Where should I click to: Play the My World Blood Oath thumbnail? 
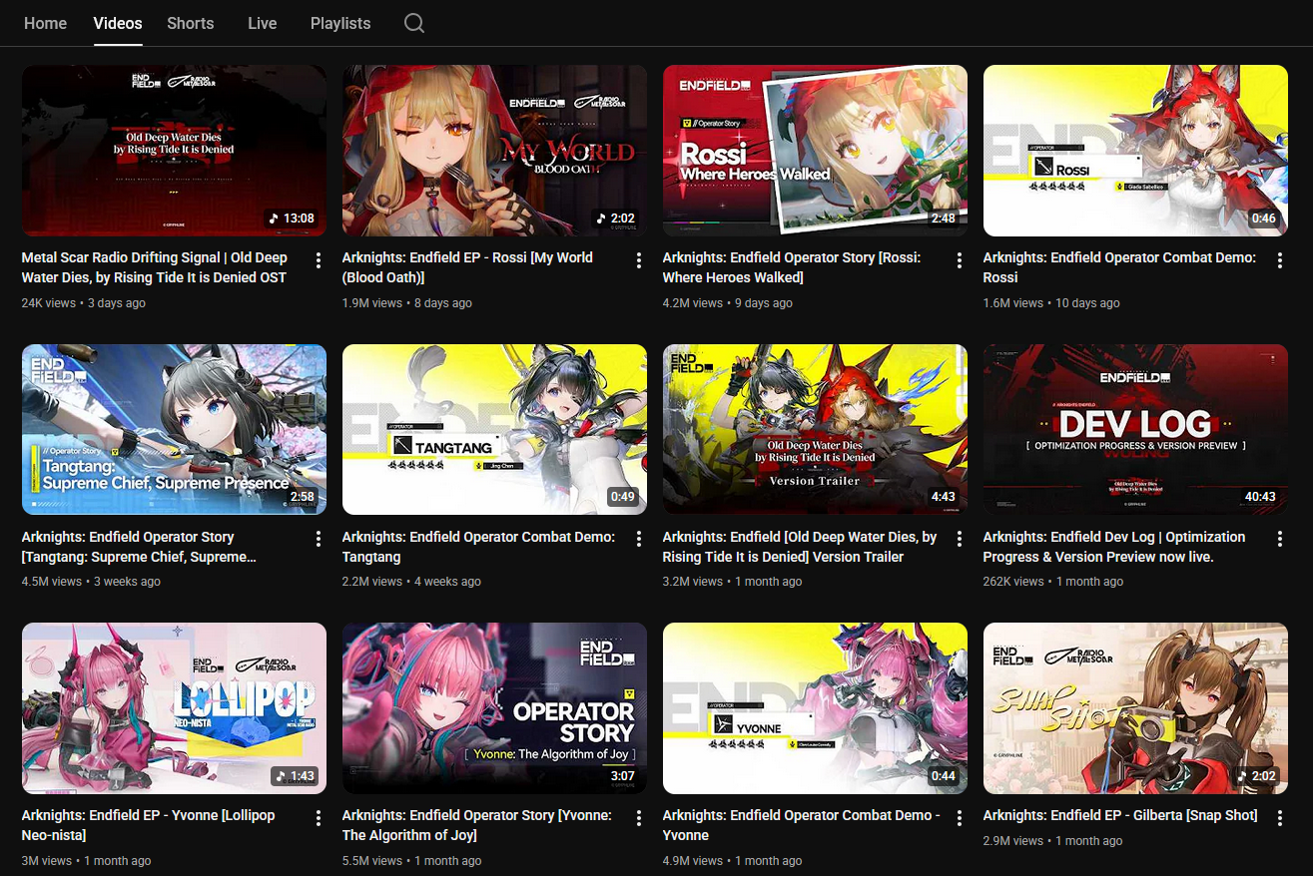pyautogui.click(x=494, y=151)
